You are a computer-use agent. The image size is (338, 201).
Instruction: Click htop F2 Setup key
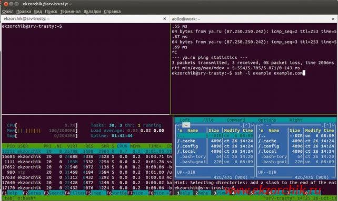[x=32, y=193]
